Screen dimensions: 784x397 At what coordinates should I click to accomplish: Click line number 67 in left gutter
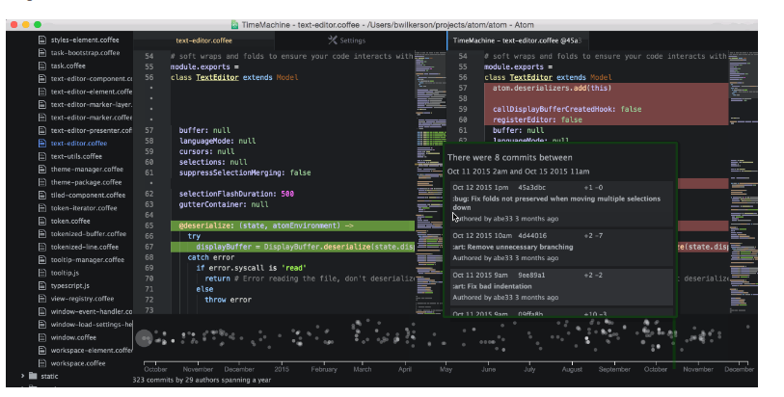(x=149, y=247)
